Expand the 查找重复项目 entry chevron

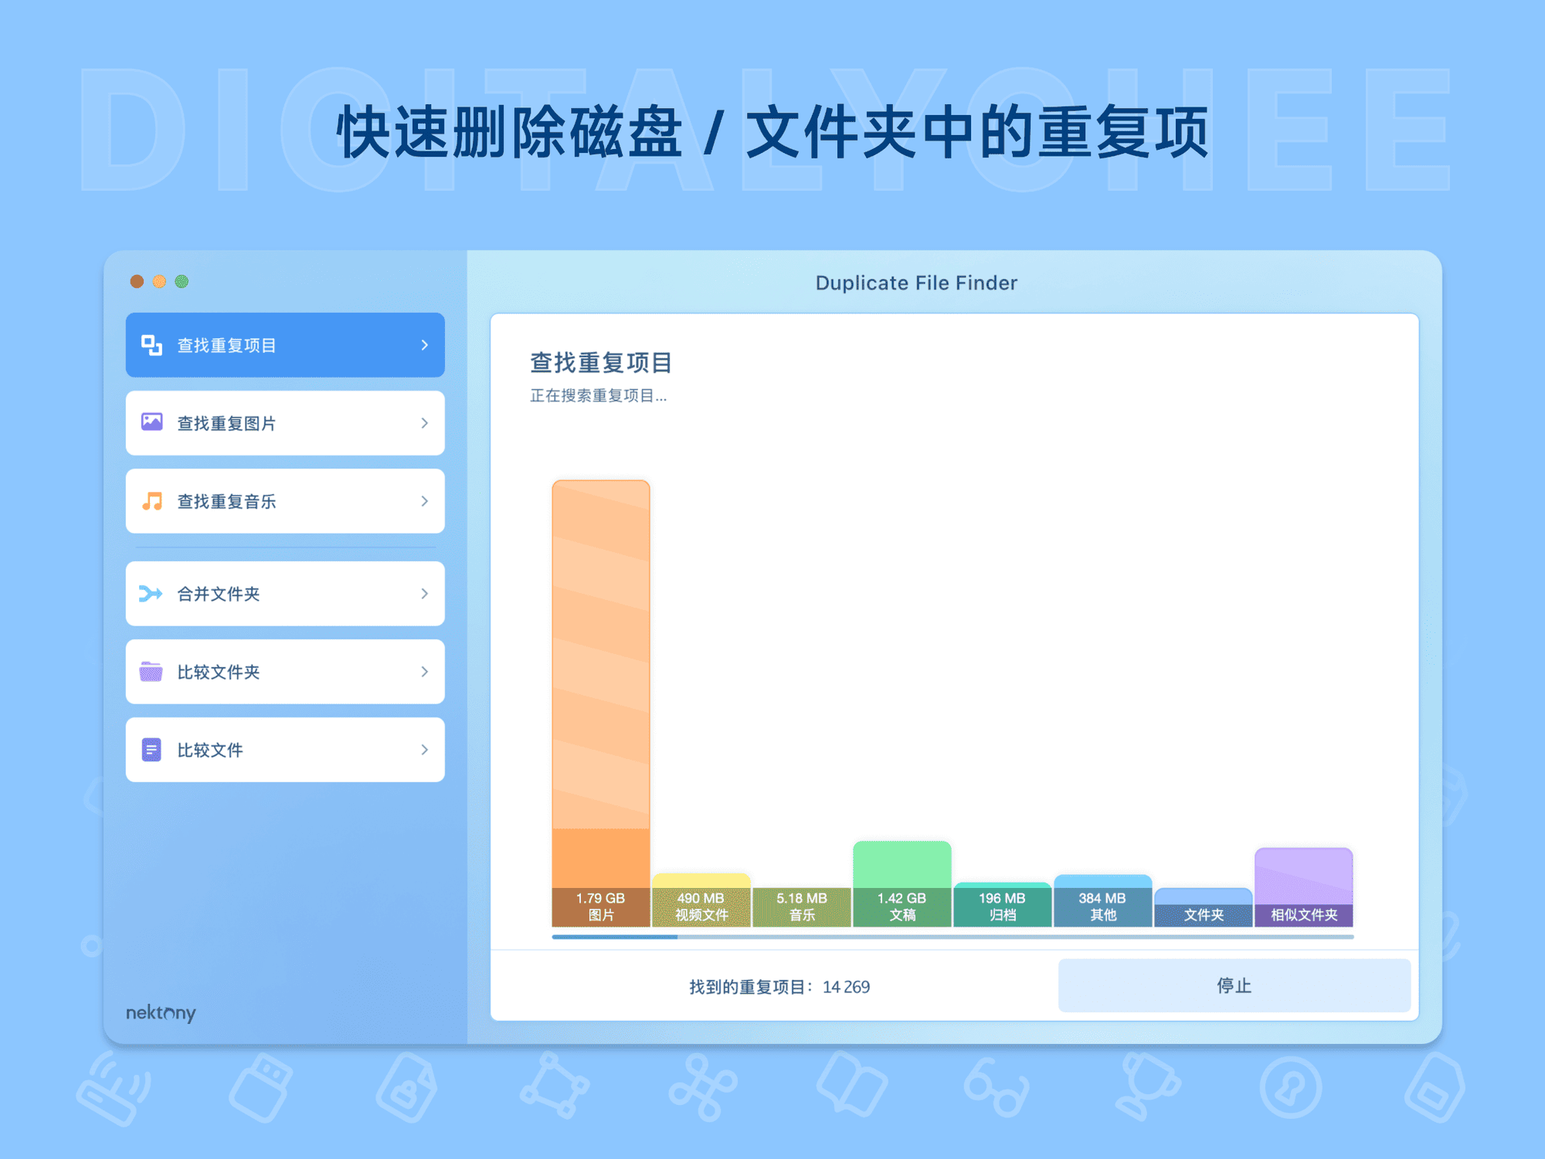[x=424, y=345]
